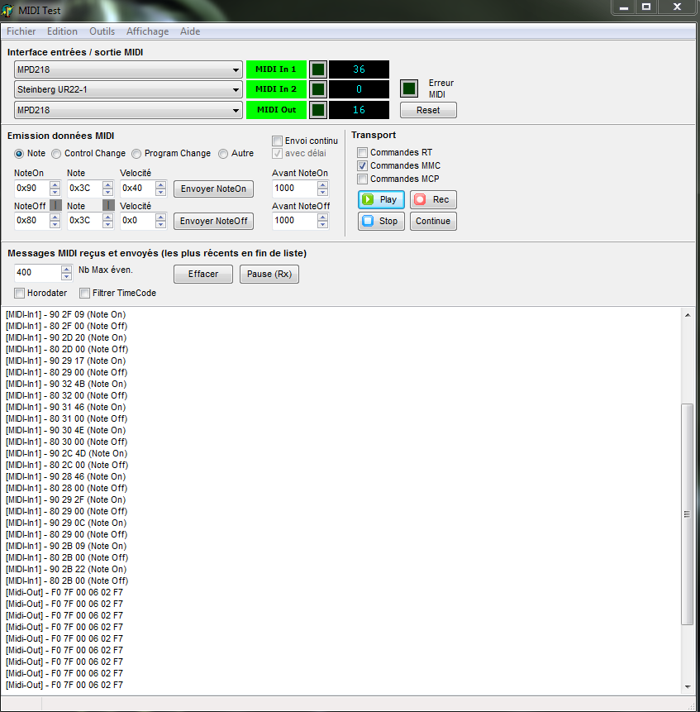Decrease NoteOn velocity value 0x40

tap(160, 192)
